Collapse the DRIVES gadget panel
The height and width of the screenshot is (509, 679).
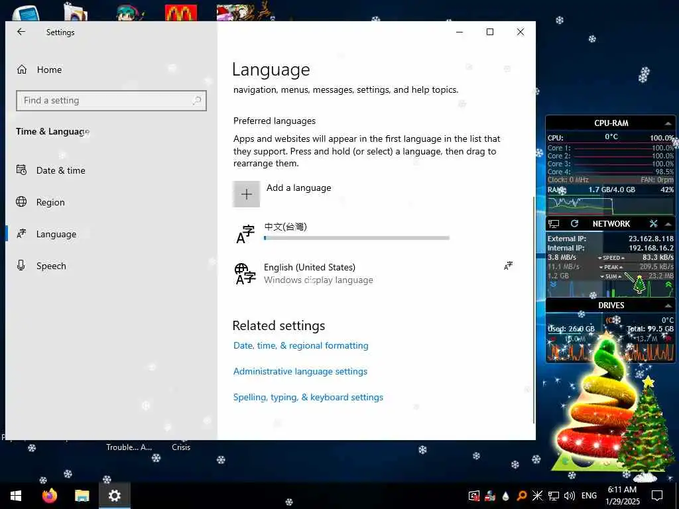tap(668, 306)
